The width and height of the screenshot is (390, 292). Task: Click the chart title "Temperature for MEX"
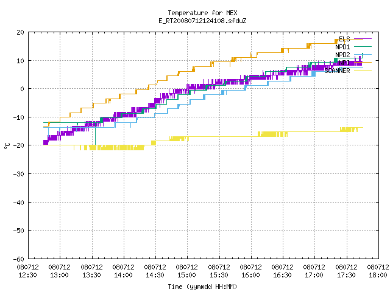coord(202,13)
